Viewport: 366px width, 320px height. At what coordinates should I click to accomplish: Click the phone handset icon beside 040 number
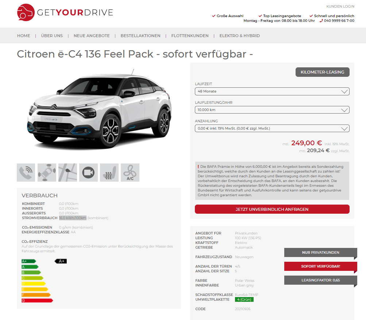click(321, 21)
